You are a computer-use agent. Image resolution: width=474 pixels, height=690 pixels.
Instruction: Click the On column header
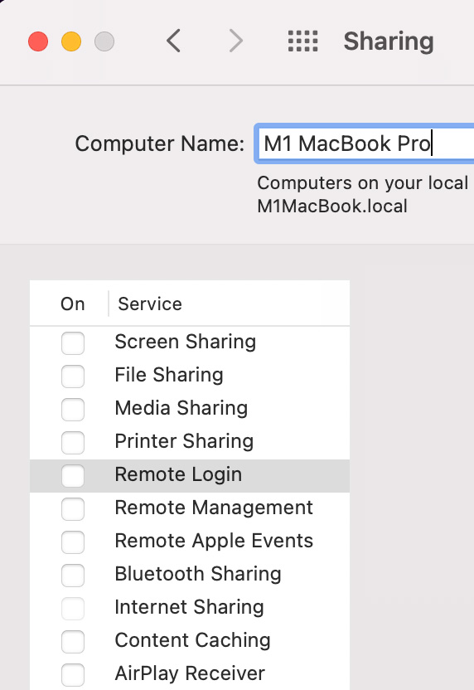click(73, 304)
